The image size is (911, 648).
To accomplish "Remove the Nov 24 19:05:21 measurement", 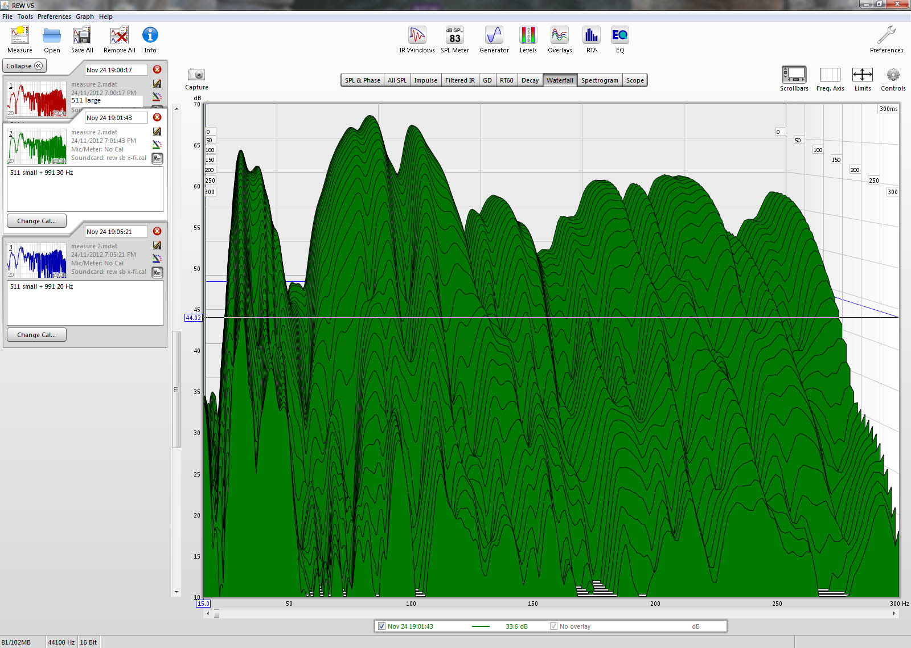I will [157, 231].
